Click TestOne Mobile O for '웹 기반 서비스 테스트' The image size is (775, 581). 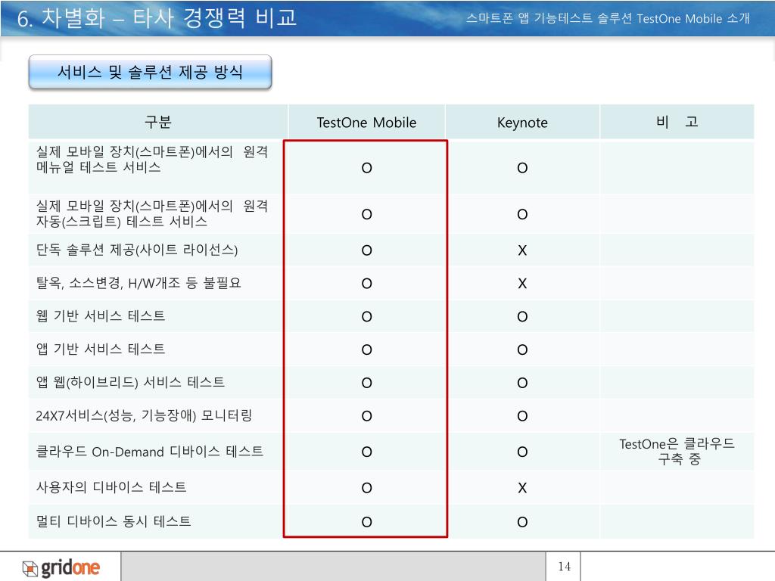click(367, 317)
